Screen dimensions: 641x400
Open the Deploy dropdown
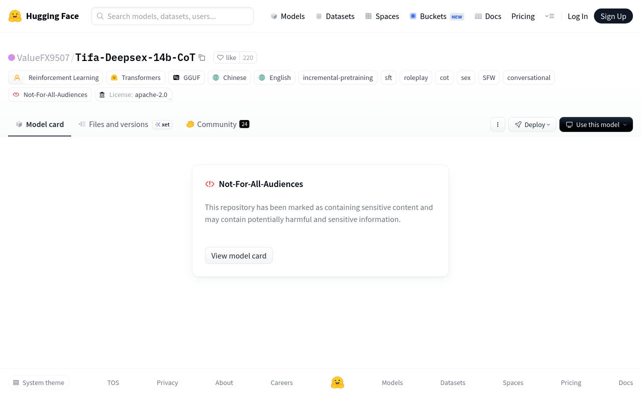click(x=532, y=124)
